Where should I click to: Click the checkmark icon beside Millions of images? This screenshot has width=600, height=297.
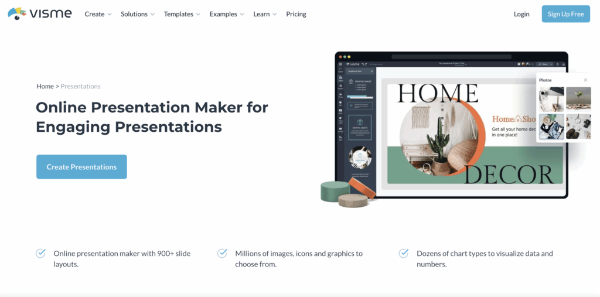(222, 254)
